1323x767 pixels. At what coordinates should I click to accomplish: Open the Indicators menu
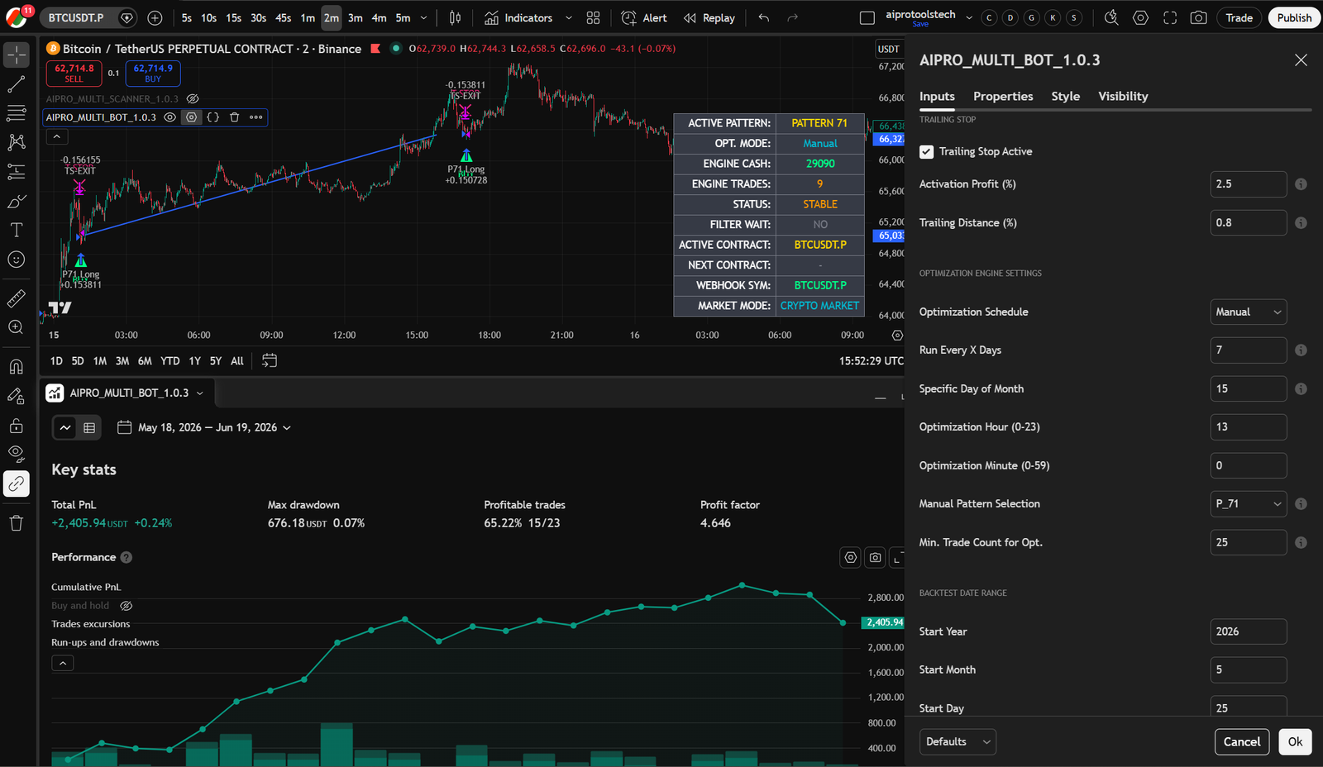click(x=518, y=17)
